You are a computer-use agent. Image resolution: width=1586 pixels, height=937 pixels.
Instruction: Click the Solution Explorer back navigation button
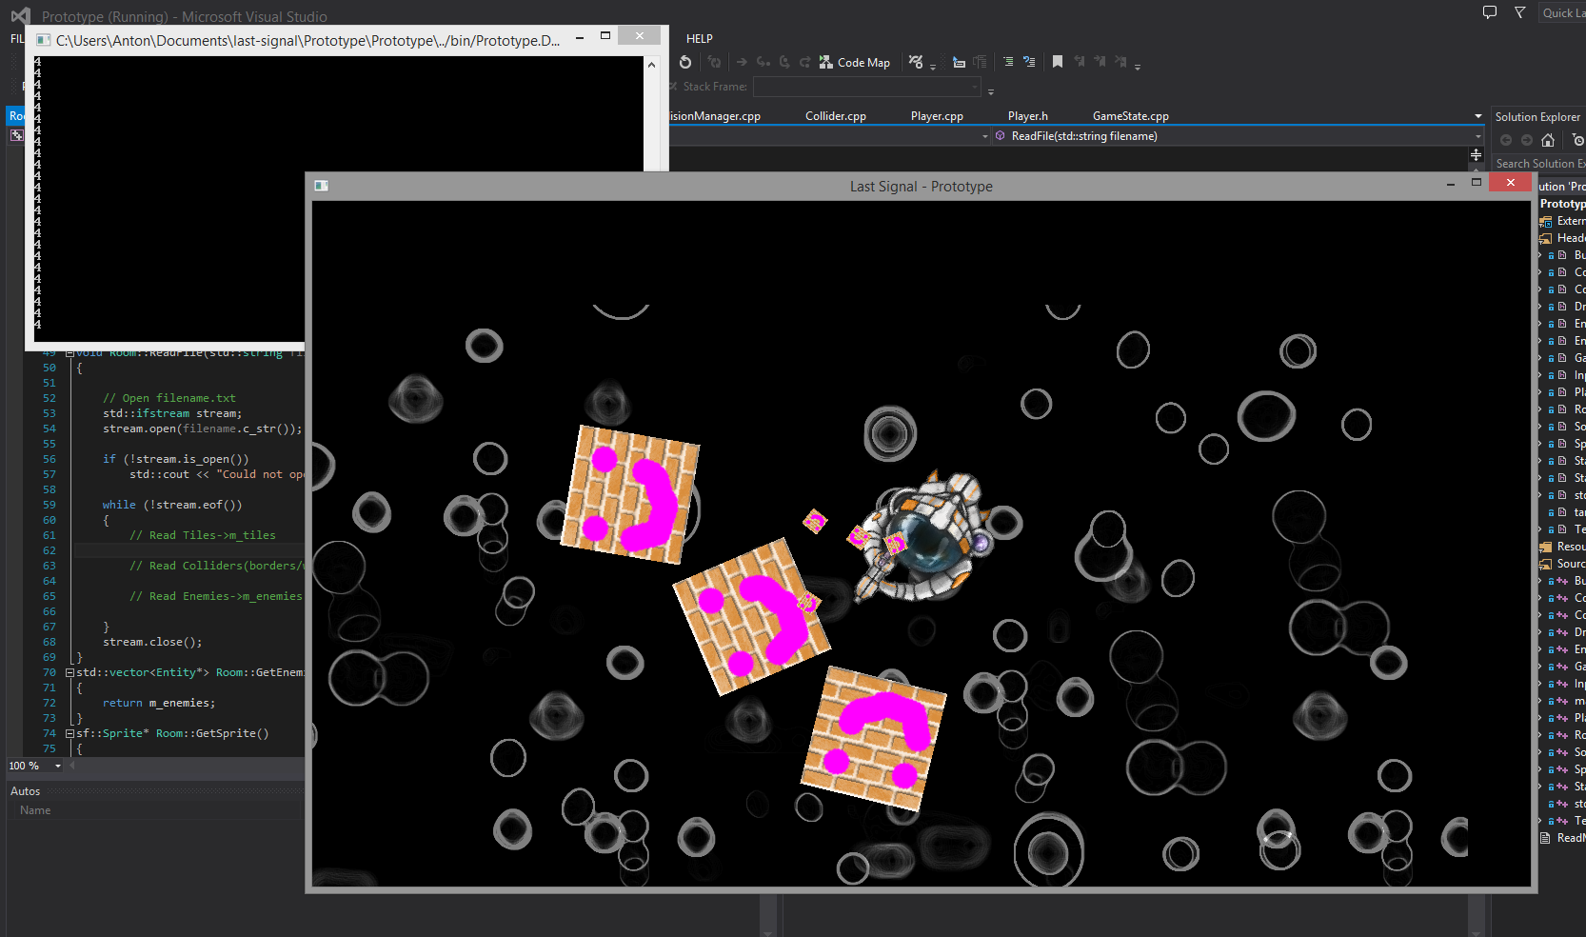click(x=1506, y=140)
